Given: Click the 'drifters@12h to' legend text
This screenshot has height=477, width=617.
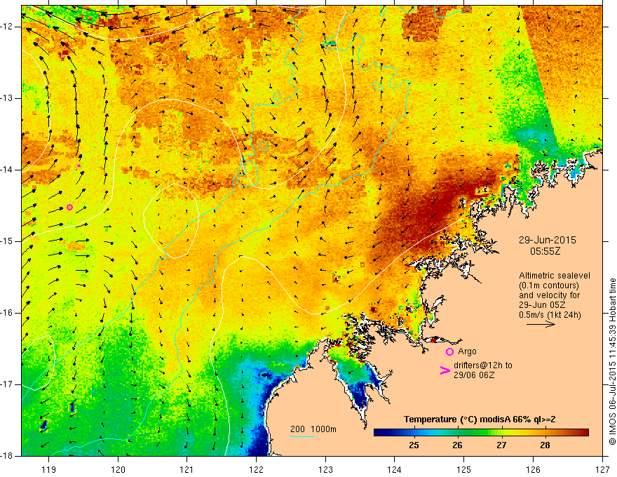Looking at the screenshot, I should [483, 365].
